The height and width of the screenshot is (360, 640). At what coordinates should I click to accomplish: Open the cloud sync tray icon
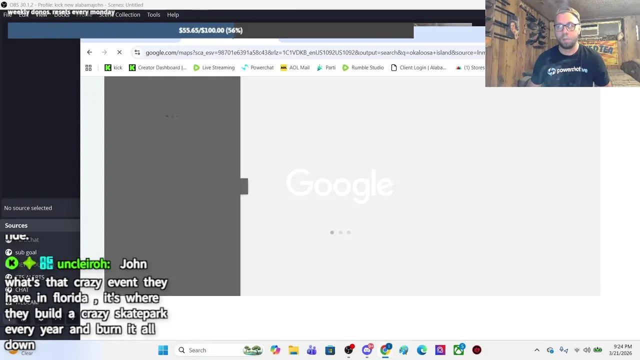click(x=550, y=350)
